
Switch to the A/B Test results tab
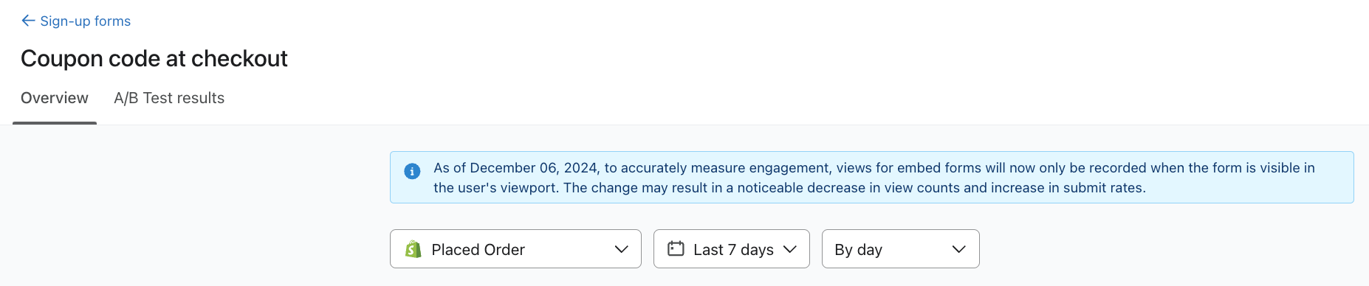pyautogui.click(x=169, y=98)
